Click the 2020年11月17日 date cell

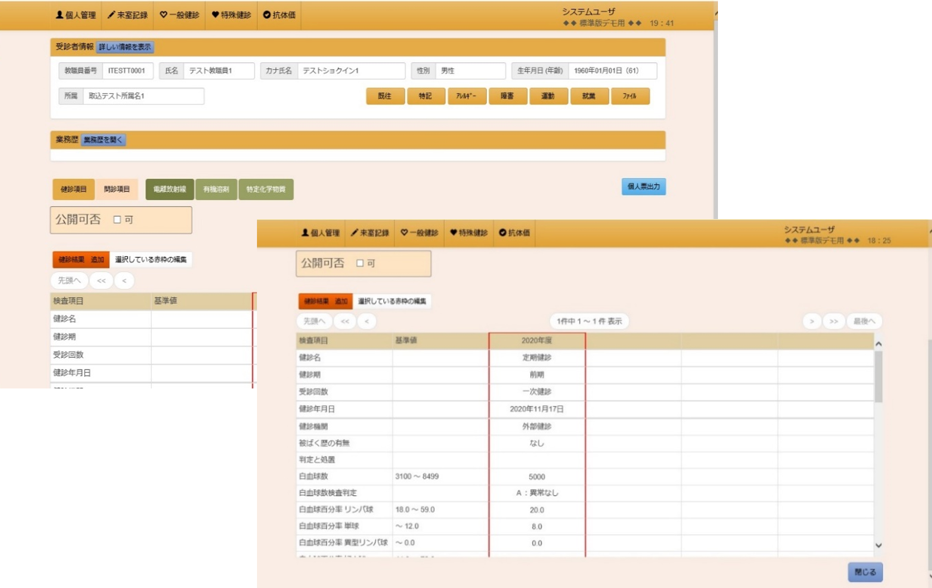[x=537, y=409]
